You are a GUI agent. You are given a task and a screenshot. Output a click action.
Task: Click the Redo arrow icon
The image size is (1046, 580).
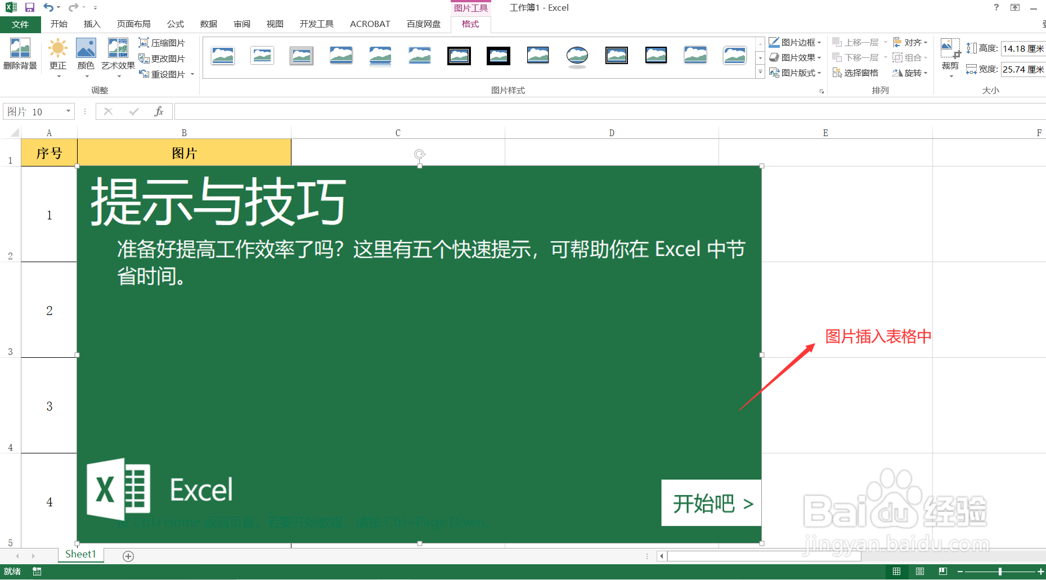tap(74, 7)
